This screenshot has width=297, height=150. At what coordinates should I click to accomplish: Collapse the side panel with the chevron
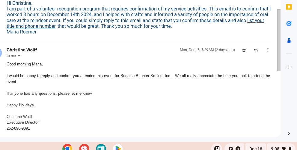click(x=289, y=133)
